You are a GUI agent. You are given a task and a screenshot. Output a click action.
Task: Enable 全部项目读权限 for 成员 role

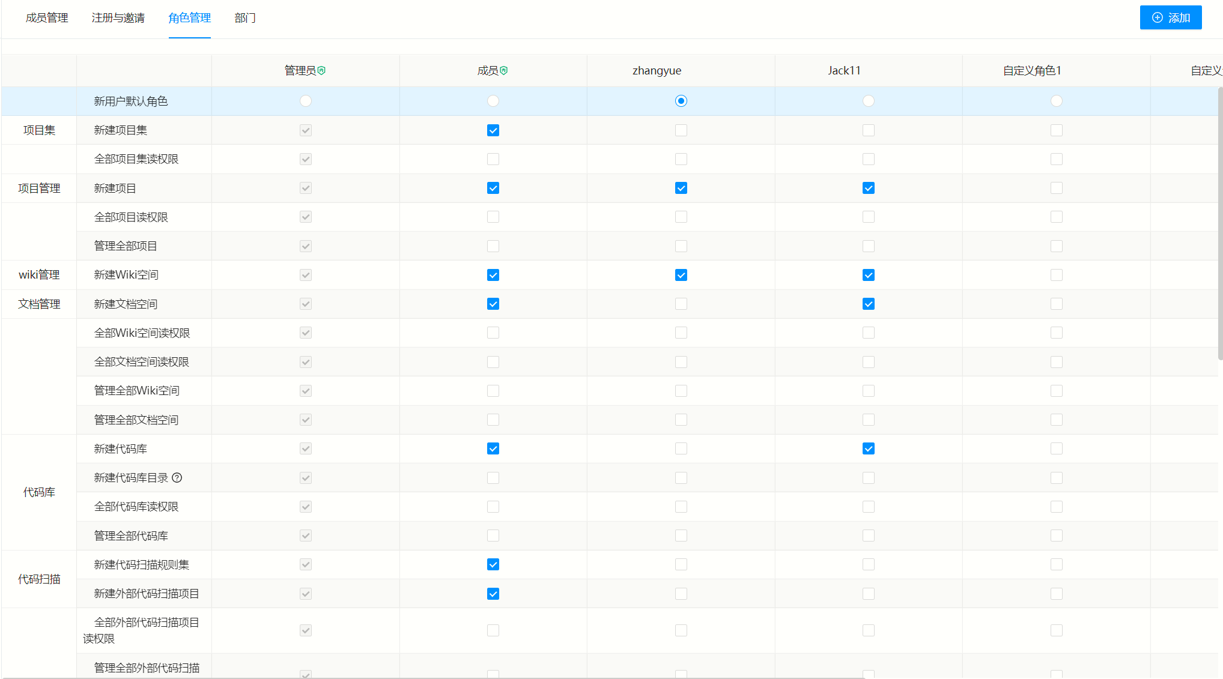(x=493, y=217)
